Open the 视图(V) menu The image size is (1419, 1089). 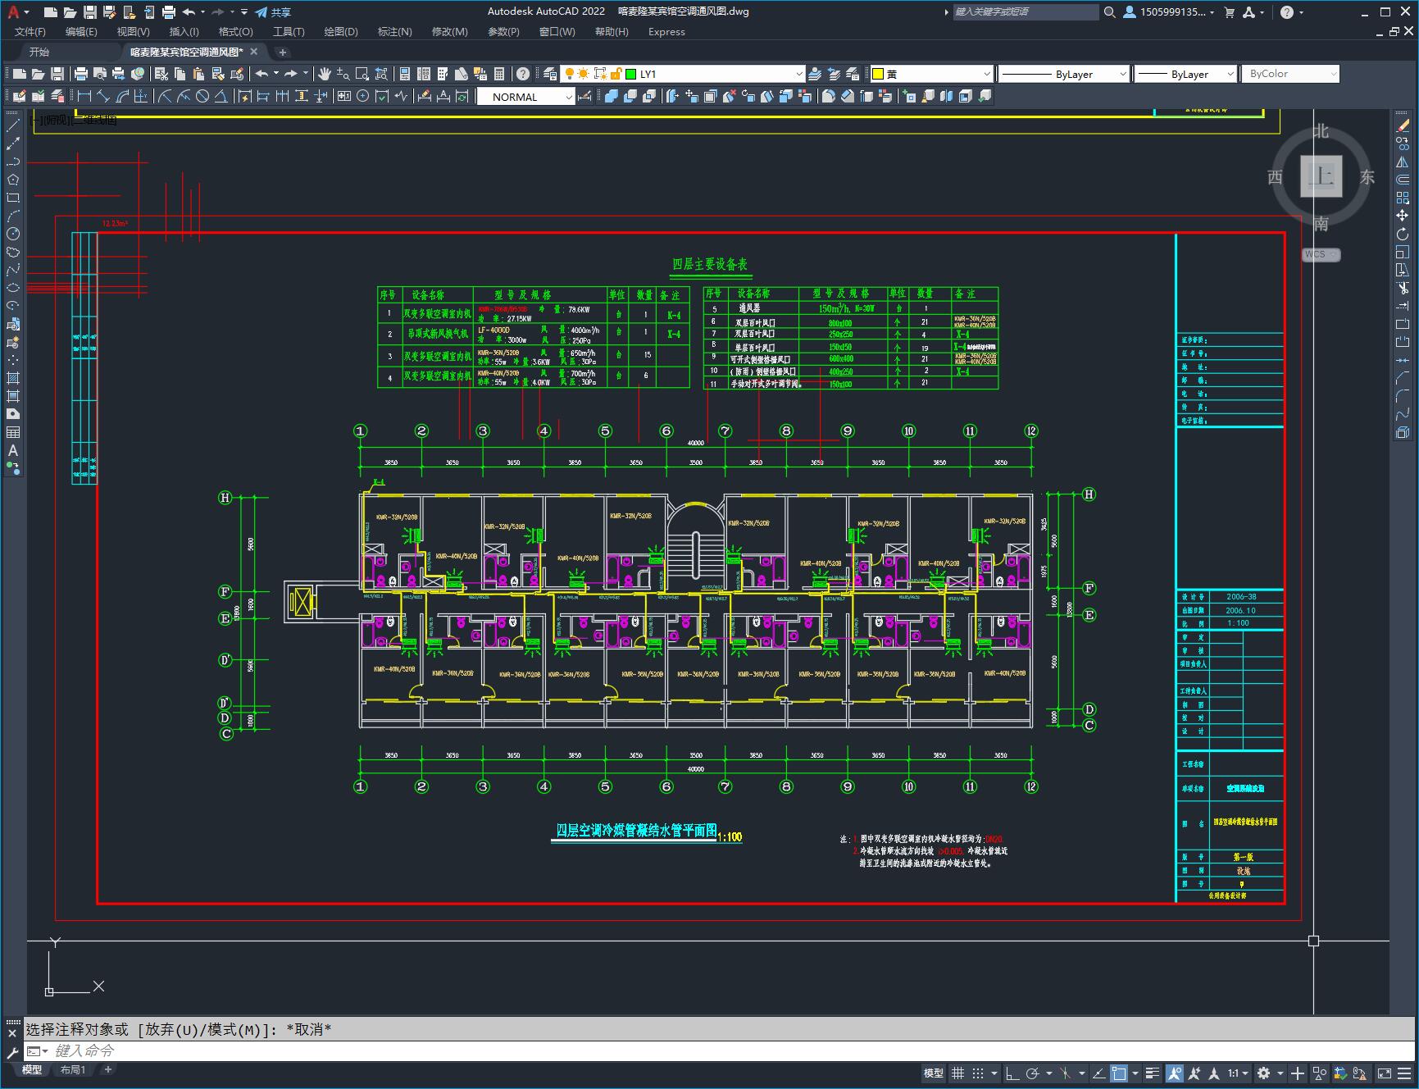point(133,32)
